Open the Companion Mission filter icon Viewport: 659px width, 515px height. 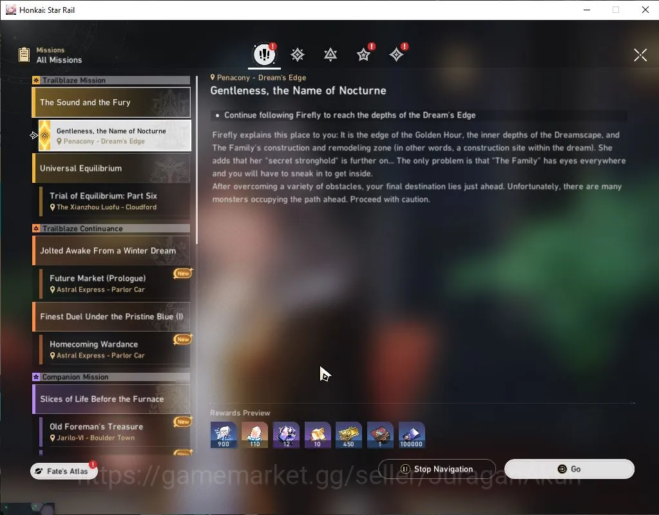[363, 55]
